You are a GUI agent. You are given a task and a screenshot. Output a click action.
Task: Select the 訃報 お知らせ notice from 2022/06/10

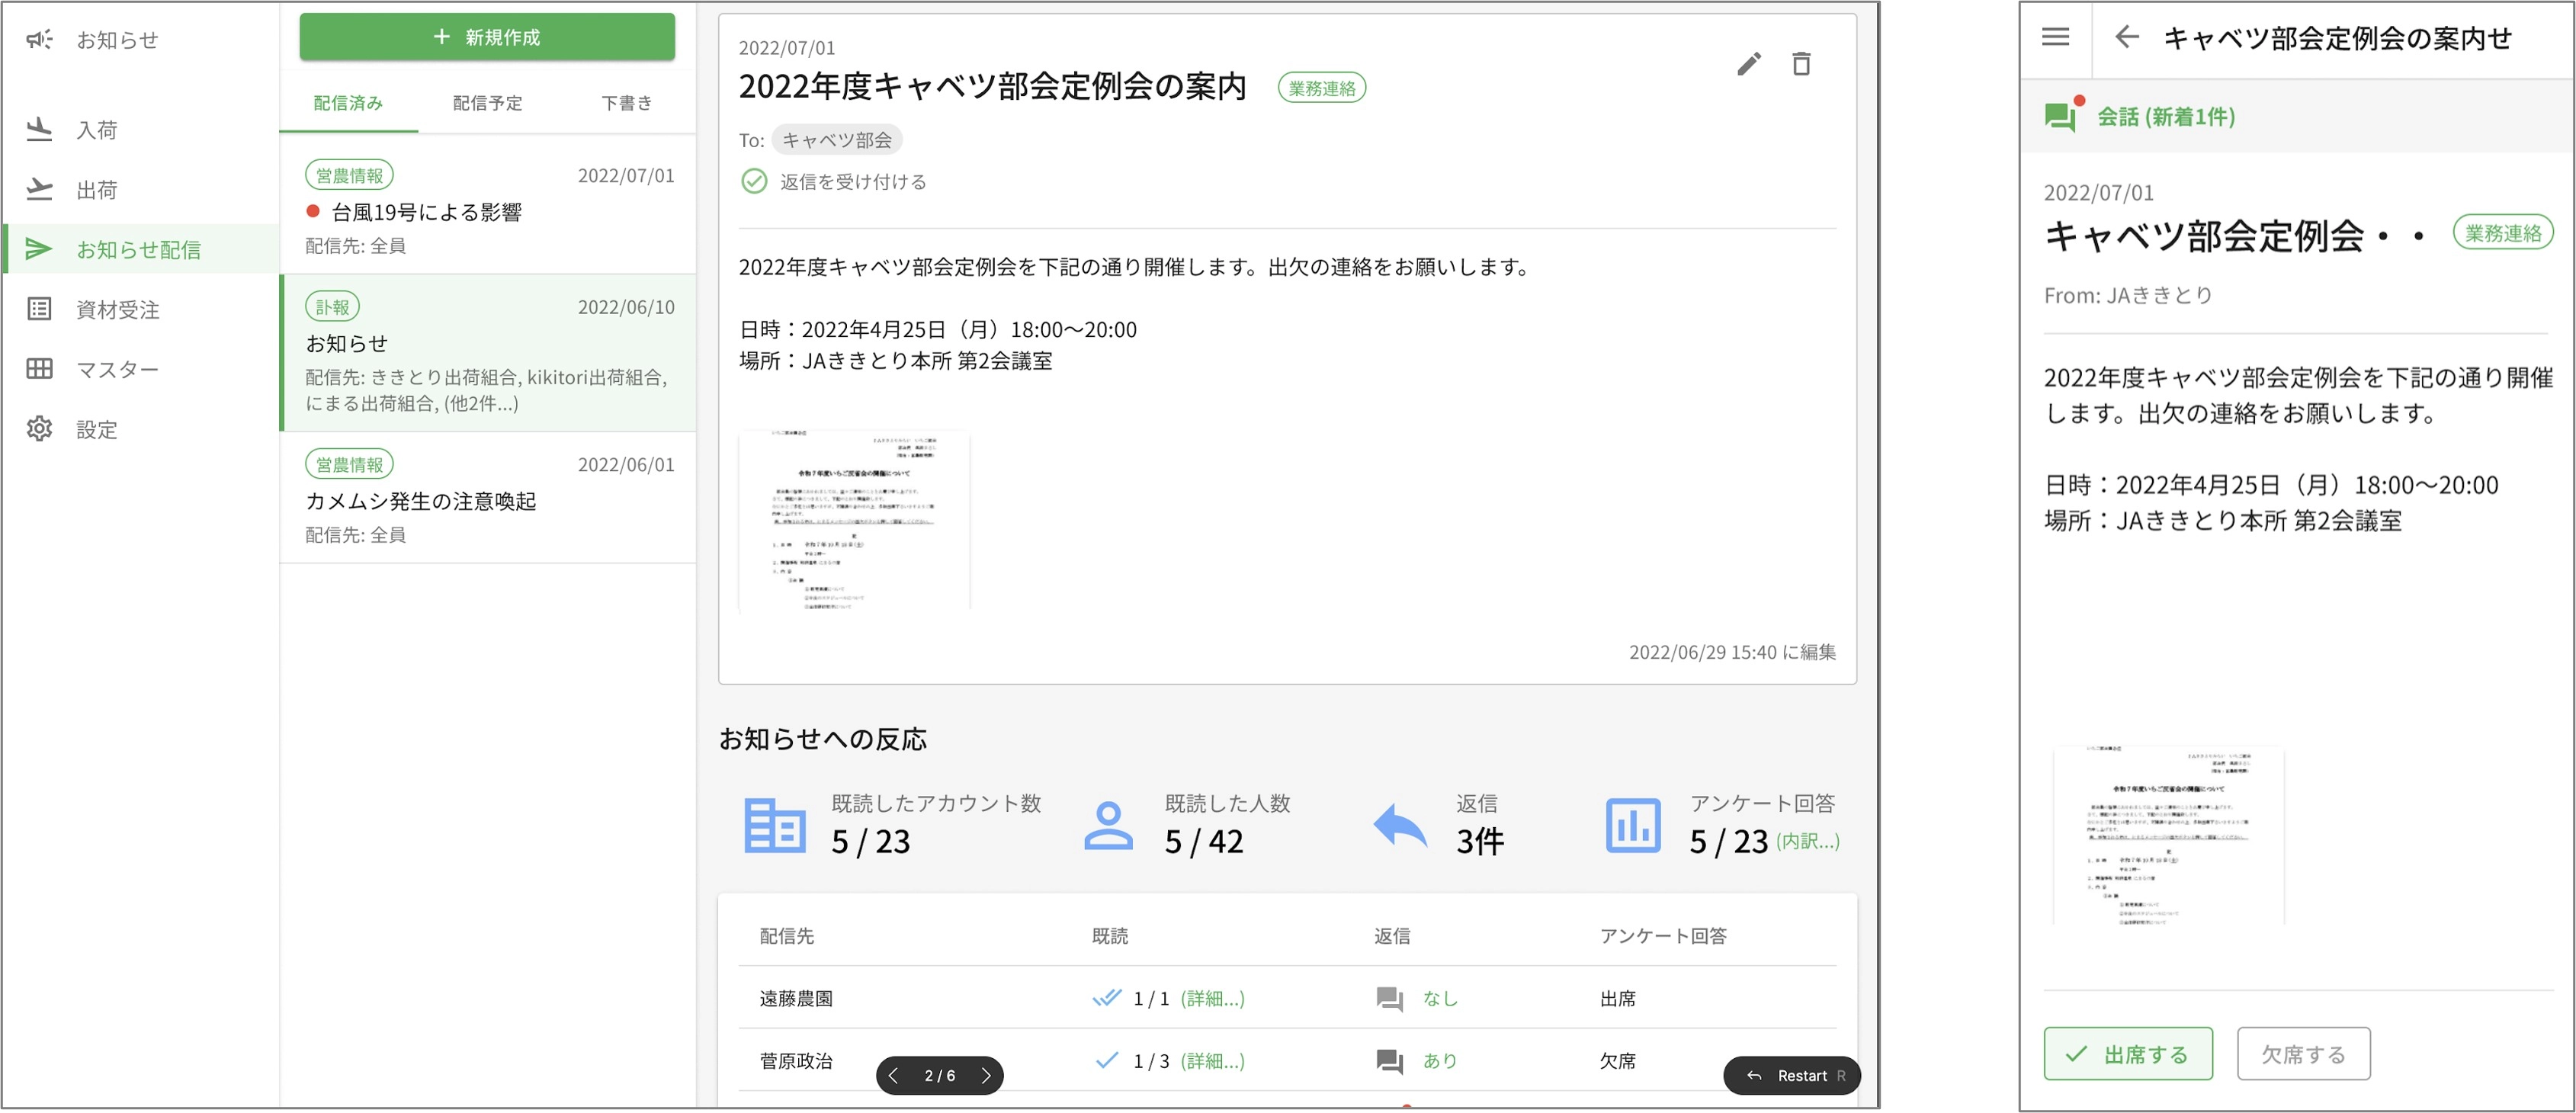(x=488, y=353)
